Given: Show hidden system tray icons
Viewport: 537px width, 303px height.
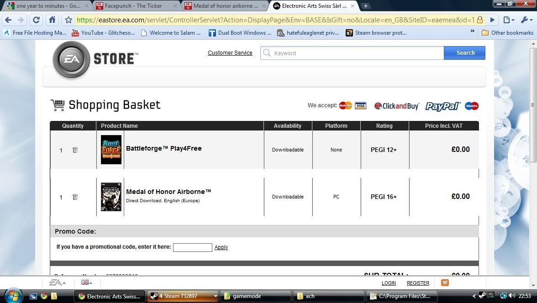Looking at the screenshot, I should [x=474, y=296].
